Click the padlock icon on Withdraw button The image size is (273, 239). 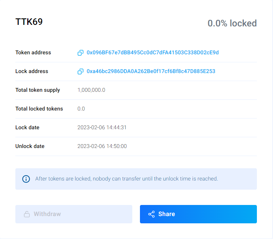(x=27, y=214)
